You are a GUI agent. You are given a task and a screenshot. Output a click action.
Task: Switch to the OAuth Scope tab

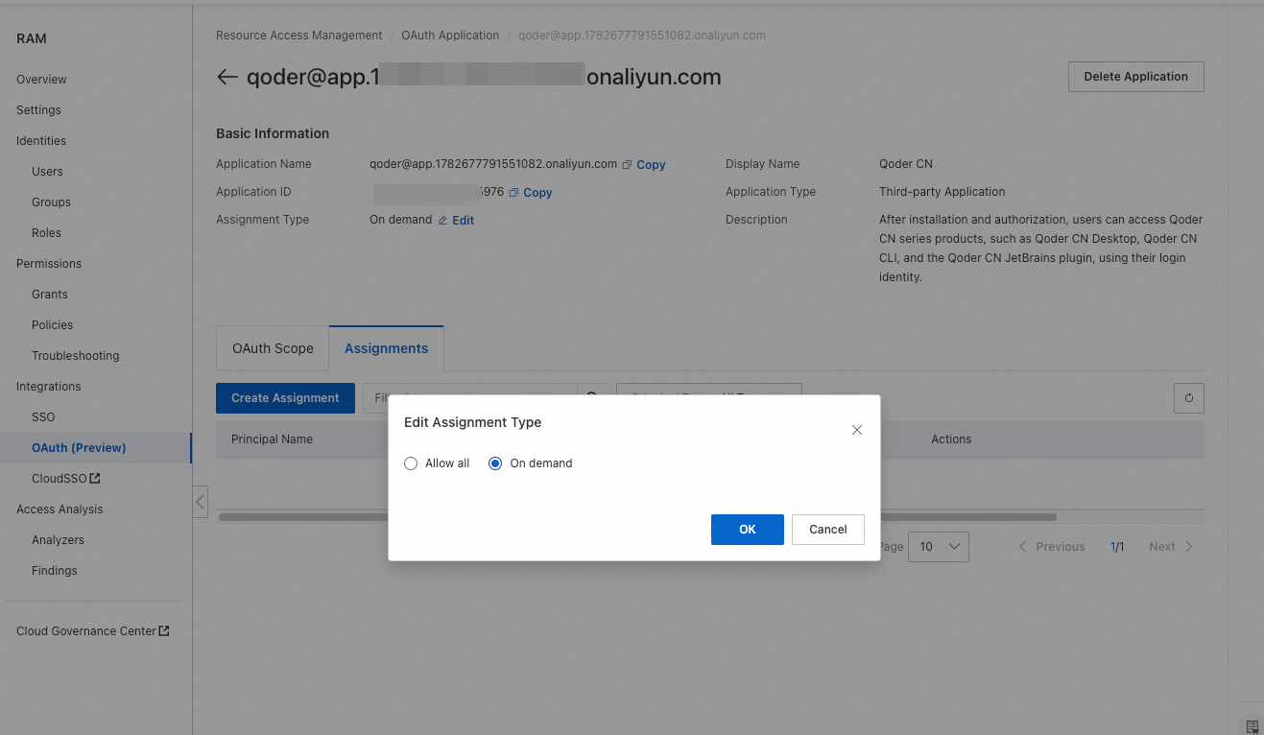coord(273,348)
